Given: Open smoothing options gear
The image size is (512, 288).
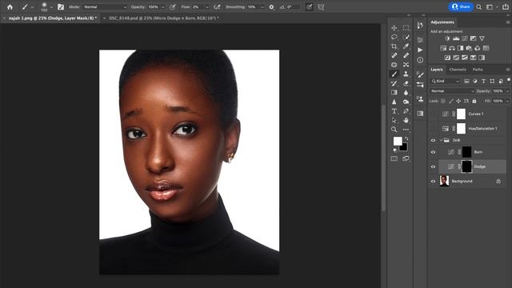Looking at the screenshot, I should click(272, 7).
